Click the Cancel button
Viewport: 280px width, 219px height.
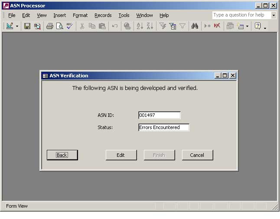pyautogui.click(x=198, y=155)
